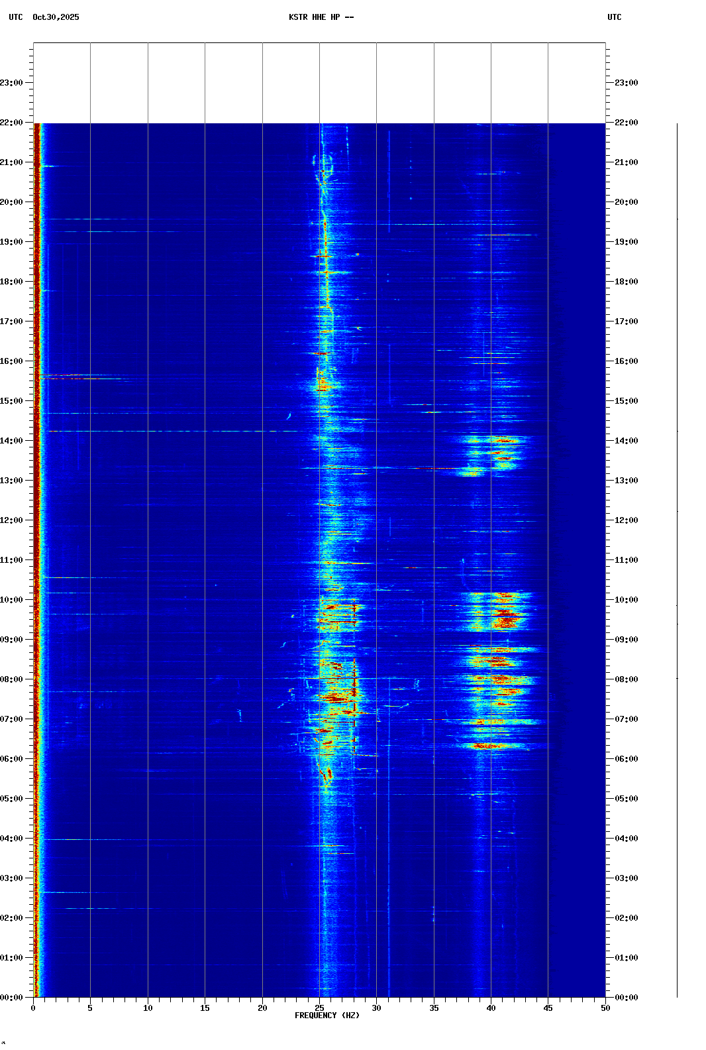This screenshot has width=706, height=1050.
Task: Select the 18:00 marker on left axis
Action: click(x=12, y=282)
